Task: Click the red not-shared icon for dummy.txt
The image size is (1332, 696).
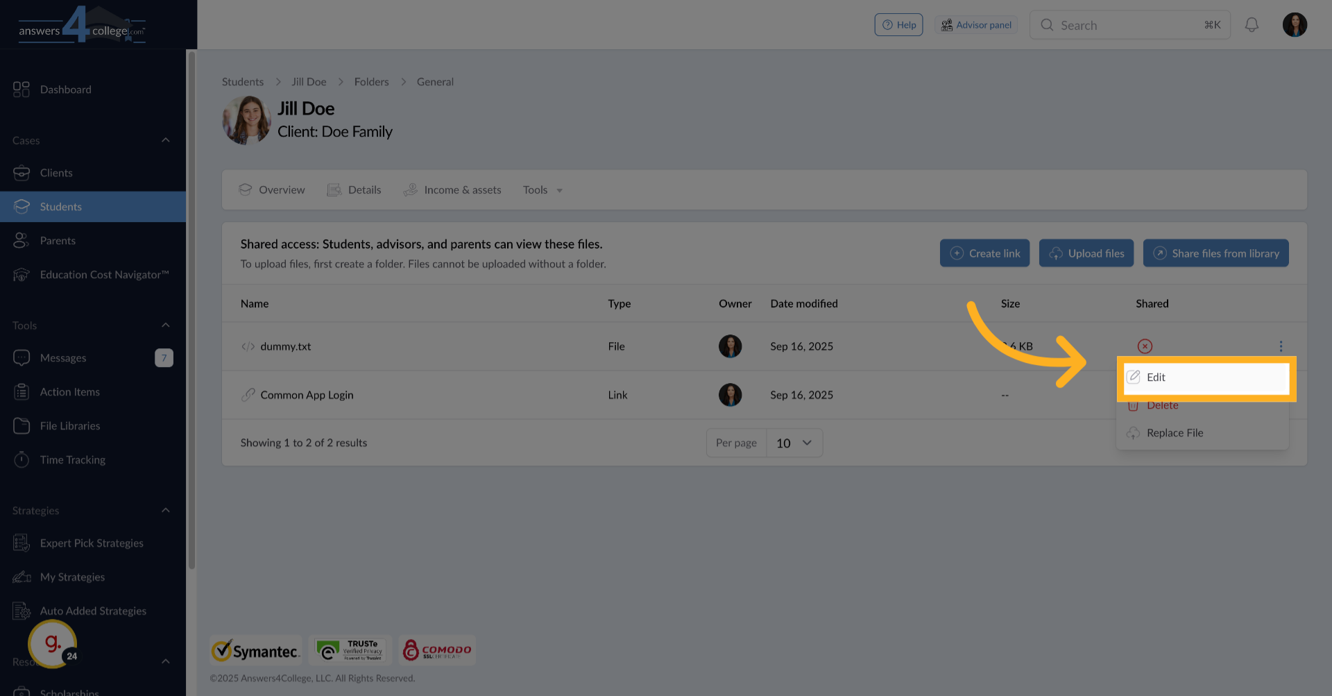Action: click(x=1145, y=346)
